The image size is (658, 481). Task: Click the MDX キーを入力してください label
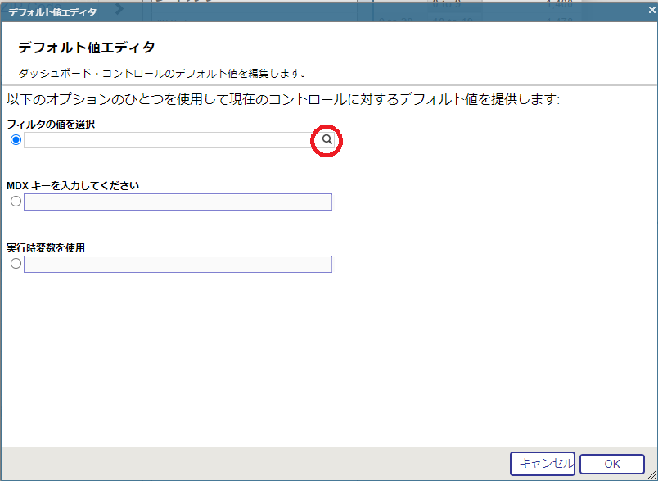click(73, 185)
